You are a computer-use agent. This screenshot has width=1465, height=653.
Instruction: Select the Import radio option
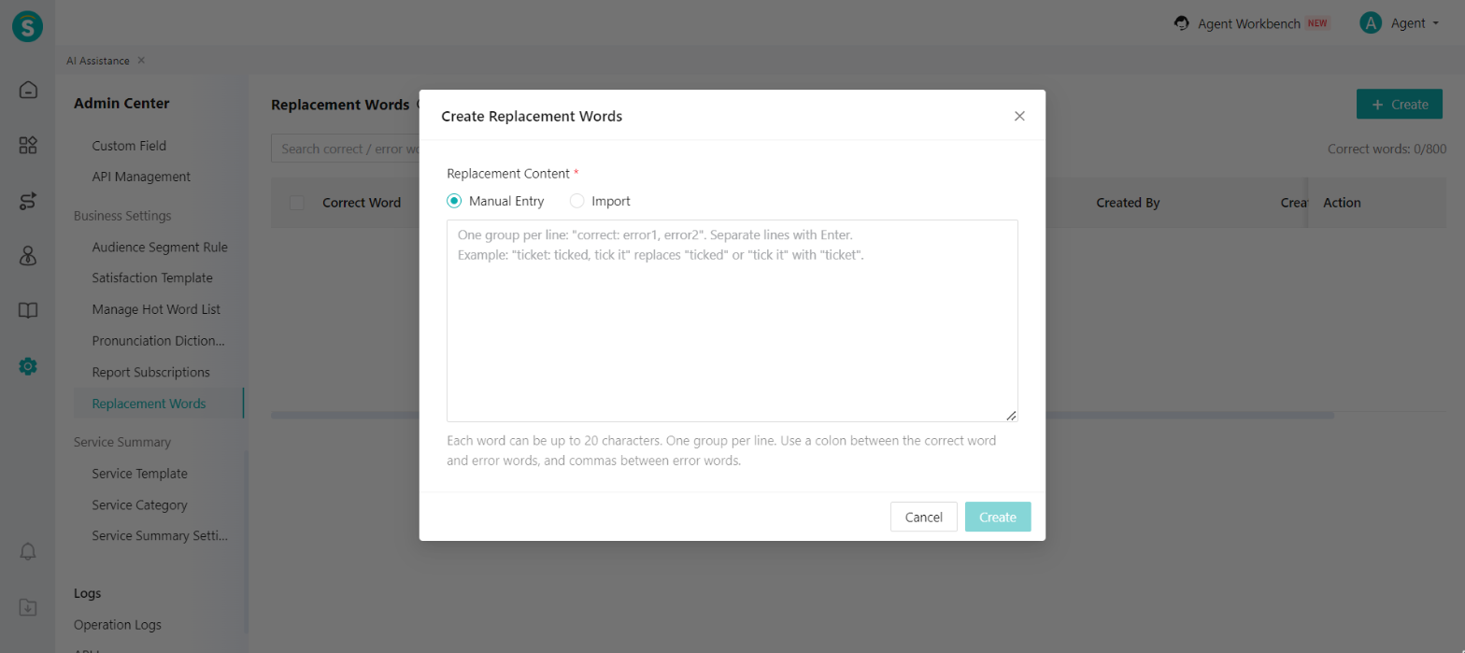577,201
